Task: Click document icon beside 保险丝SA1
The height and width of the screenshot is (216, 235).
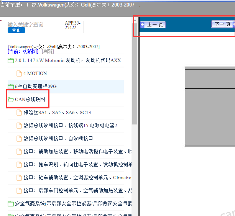Action: pyautogui.click(x=19, y=113)
